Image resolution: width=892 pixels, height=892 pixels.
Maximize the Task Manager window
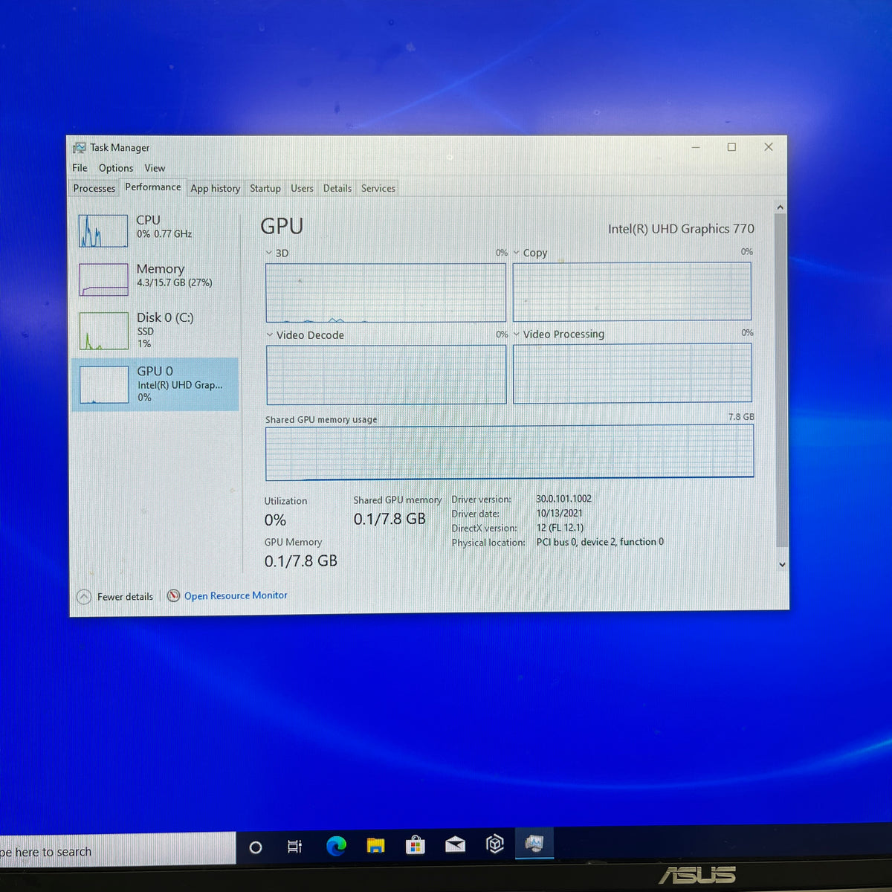click(x=731, y=147)
